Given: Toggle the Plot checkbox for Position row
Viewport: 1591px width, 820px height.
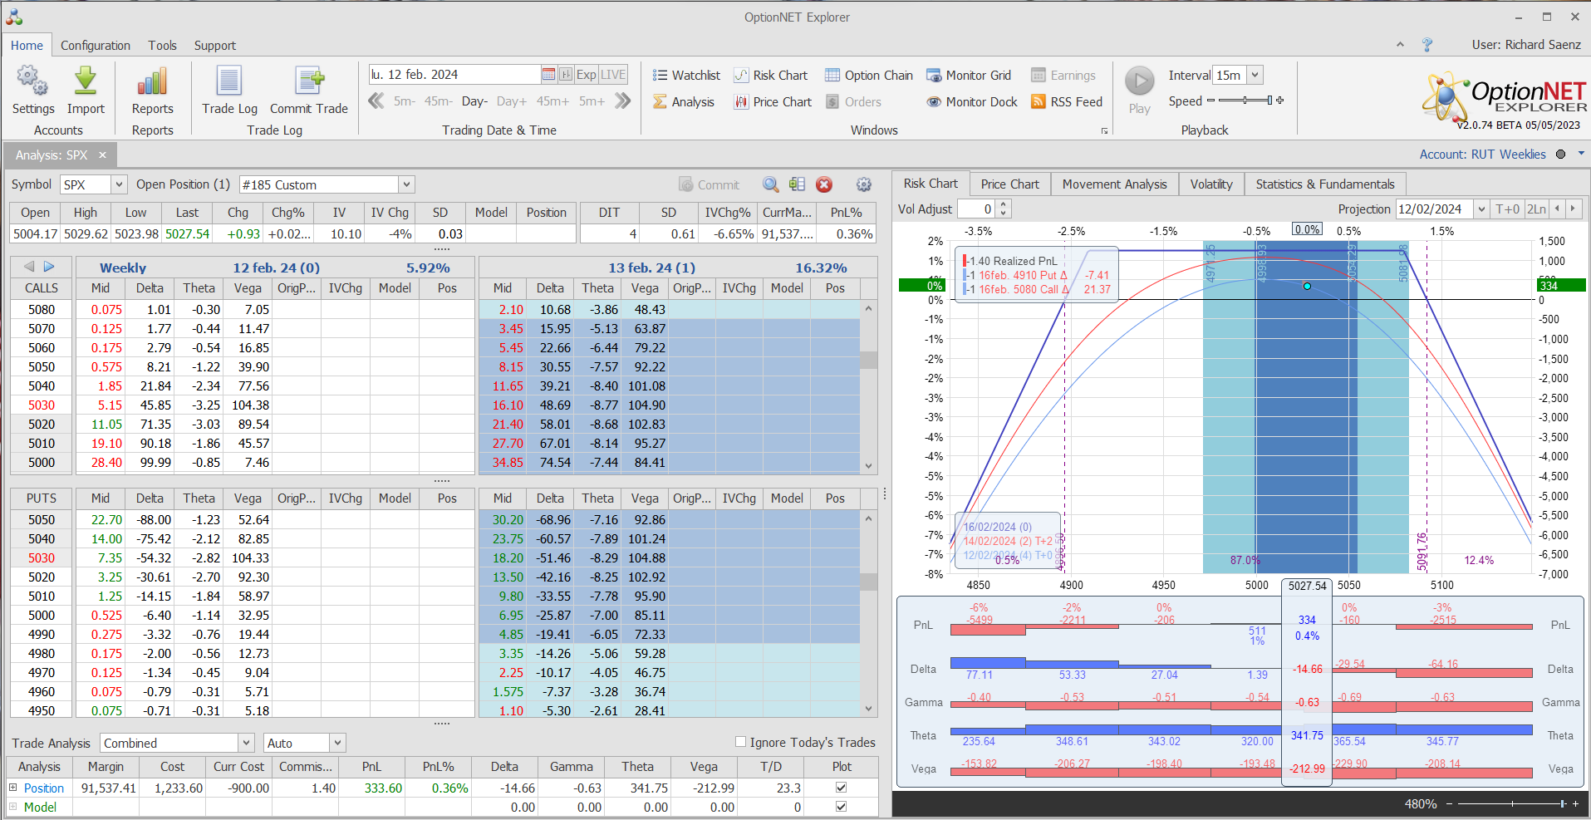Looking at the screenshot, I should coord(841,788).
